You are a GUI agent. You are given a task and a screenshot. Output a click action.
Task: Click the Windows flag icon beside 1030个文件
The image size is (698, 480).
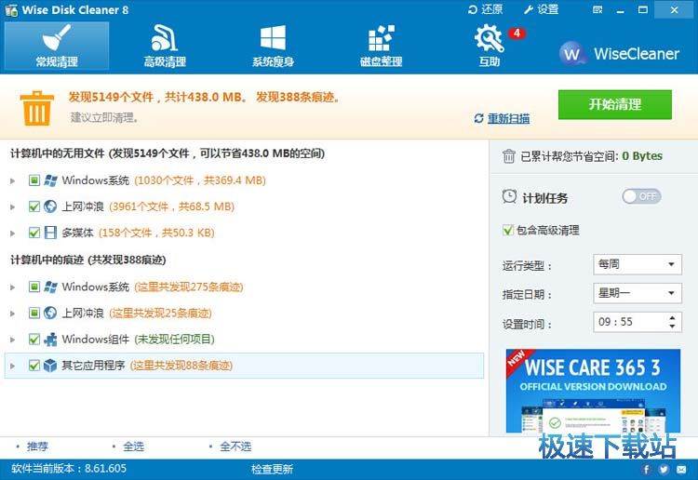tap(50, 180)
